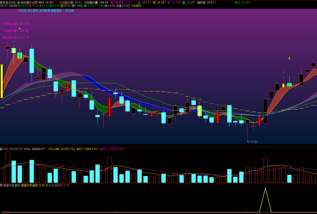Click the MA5: 24.59 value in the header
Image resolution: width=317 pixels, height=214 pixels.
point(46,3)
